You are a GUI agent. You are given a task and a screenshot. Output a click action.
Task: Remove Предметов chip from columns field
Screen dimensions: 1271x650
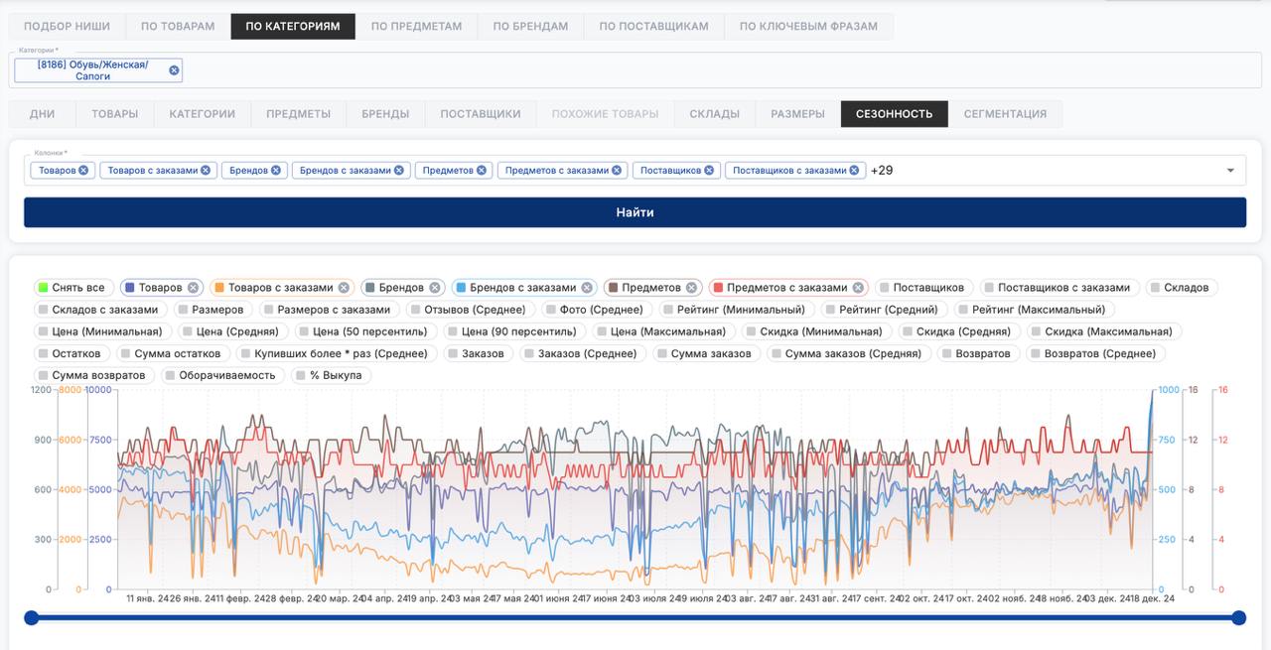tap(482, 171)
